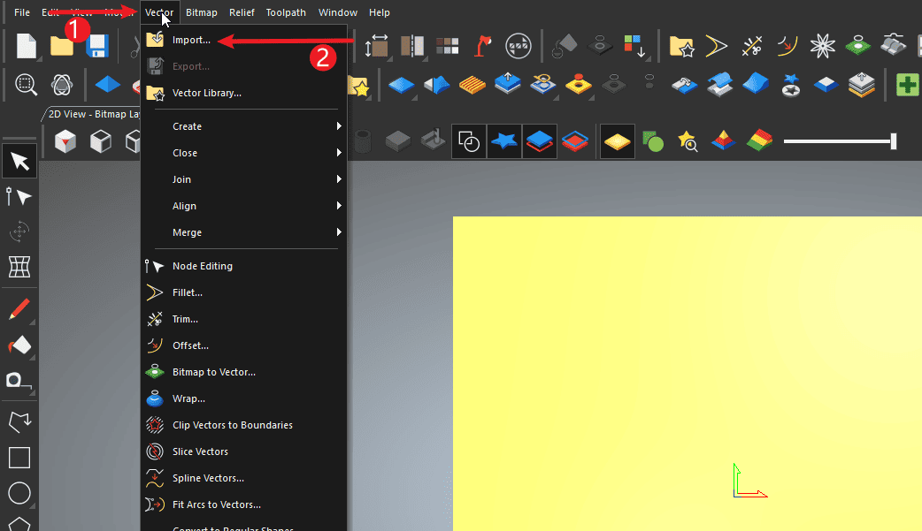The width and height of the screenshot is (922, 531).
Task: Select the arrow Select tool in left toolbar
Action: (19, 161)
